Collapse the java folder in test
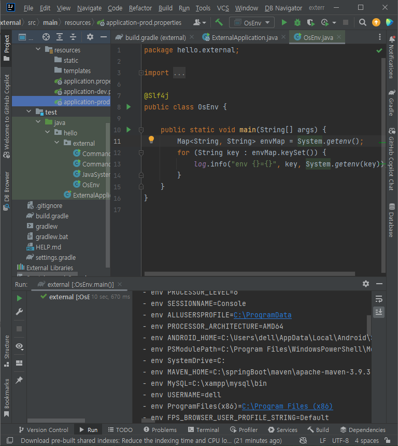 coord(38,122)
